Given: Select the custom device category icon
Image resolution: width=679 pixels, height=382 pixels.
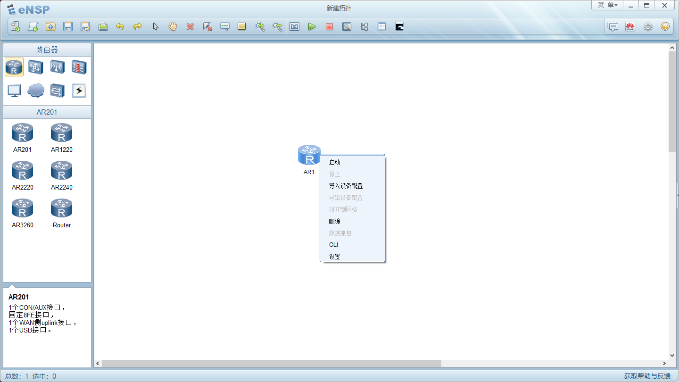Looking at the screenshot, I should coord(58,90).
